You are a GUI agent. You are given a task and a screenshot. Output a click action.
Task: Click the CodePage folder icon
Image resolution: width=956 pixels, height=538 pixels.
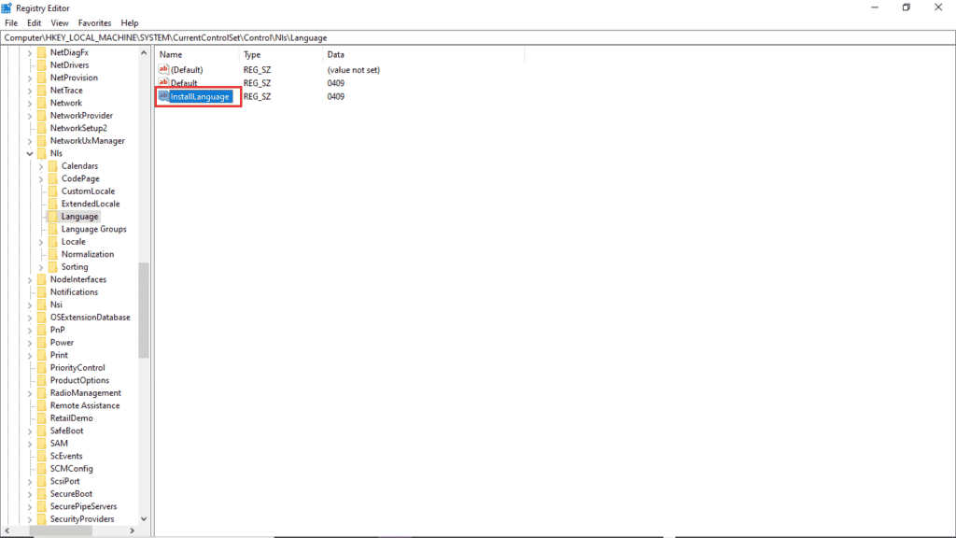coord(53,178)
